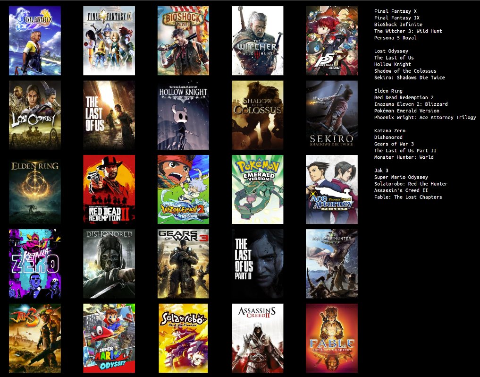Select the Gears of War 3 cover
This screenshot has width=480, height=377.
[184, 264]
